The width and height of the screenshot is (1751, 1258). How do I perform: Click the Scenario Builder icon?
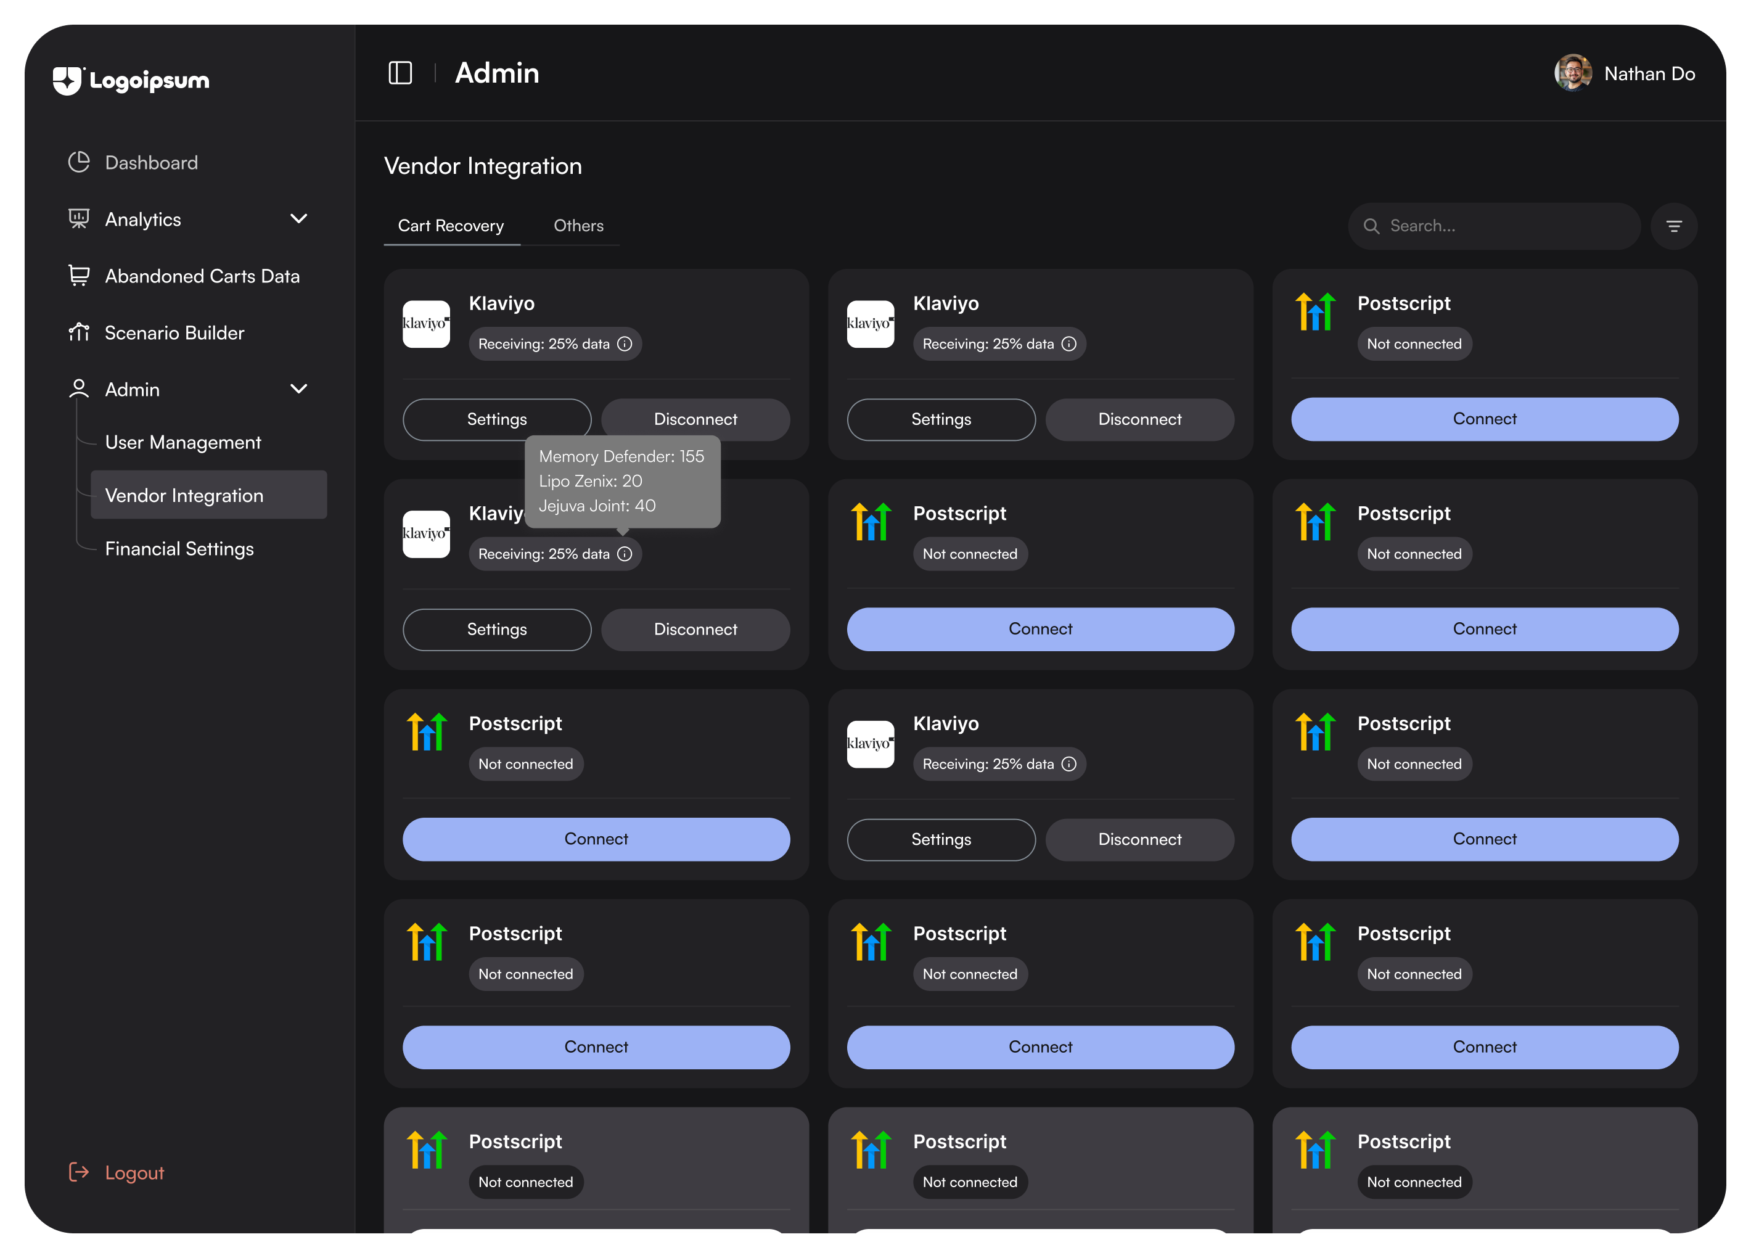pos(79,332)
